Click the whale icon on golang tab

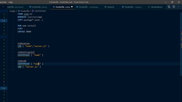pyautogui.click(x=30, y=7)
